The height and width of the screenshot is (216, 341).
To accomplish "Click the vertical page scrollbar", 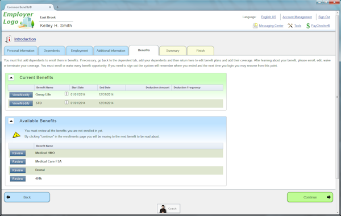I will click(337, 97).
